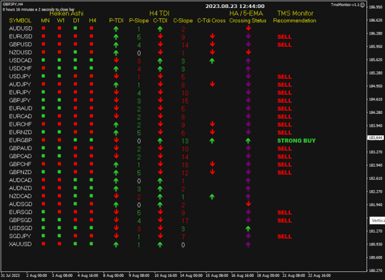Click the AUDSGD crossing status red arrow

coord(248,204)
